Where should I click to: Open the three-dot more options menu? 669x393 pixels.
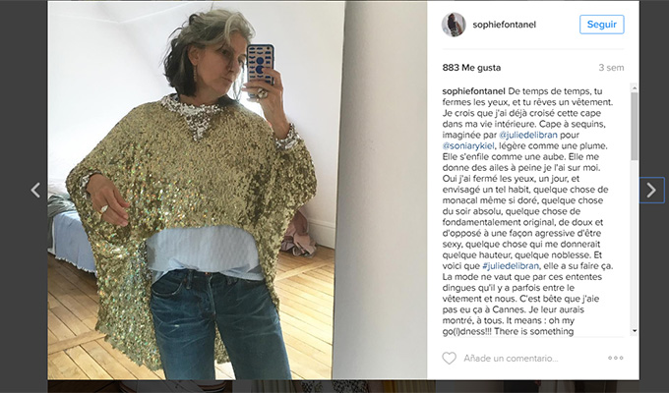coord(616,358)
